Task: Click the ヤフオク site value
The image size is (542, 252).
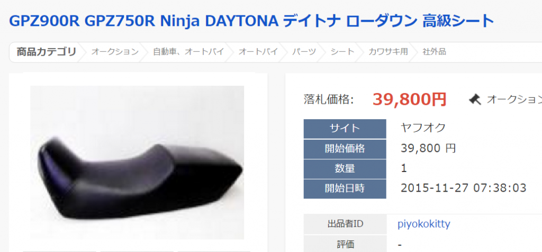Action: [423, 128]
